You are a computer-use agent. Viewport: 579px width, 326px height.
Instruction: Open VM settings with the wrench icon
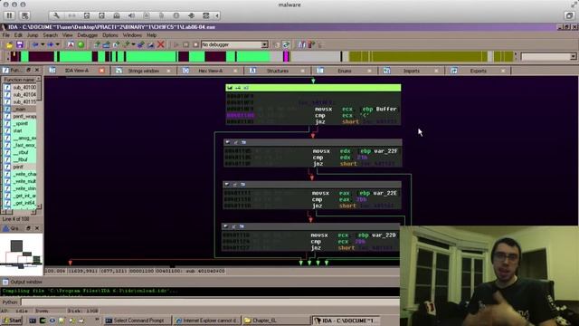[56, 15]
